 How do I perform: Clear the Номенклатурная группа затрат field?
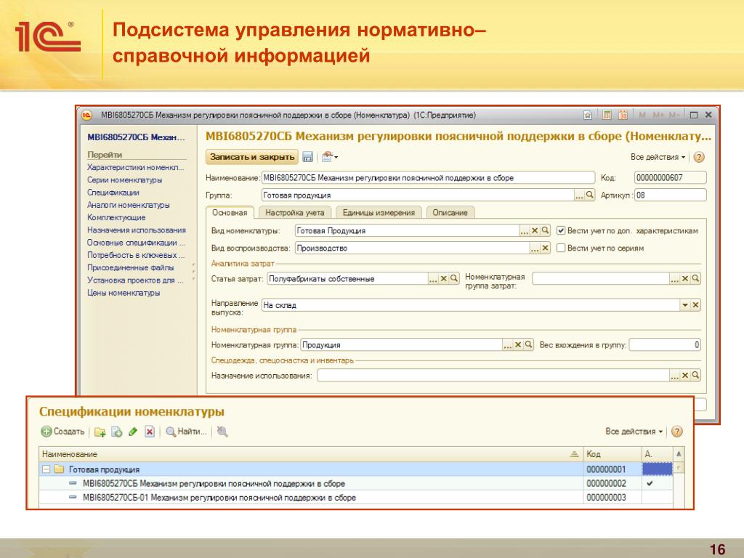(x=685, y=278)
